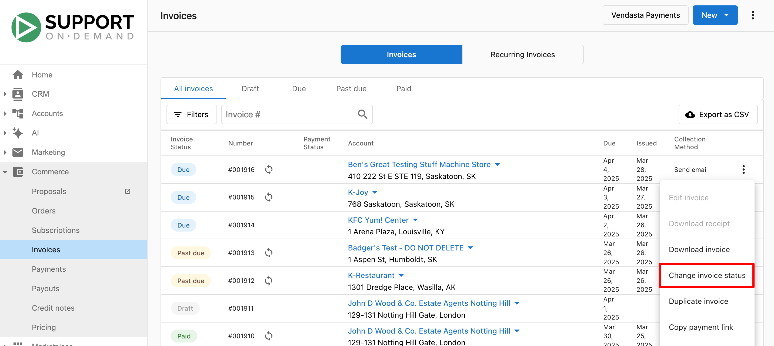The width and height of the screenshot is (774, 346).
Task: Choose Download invoice from menu
Action: [x=707, y=249]
